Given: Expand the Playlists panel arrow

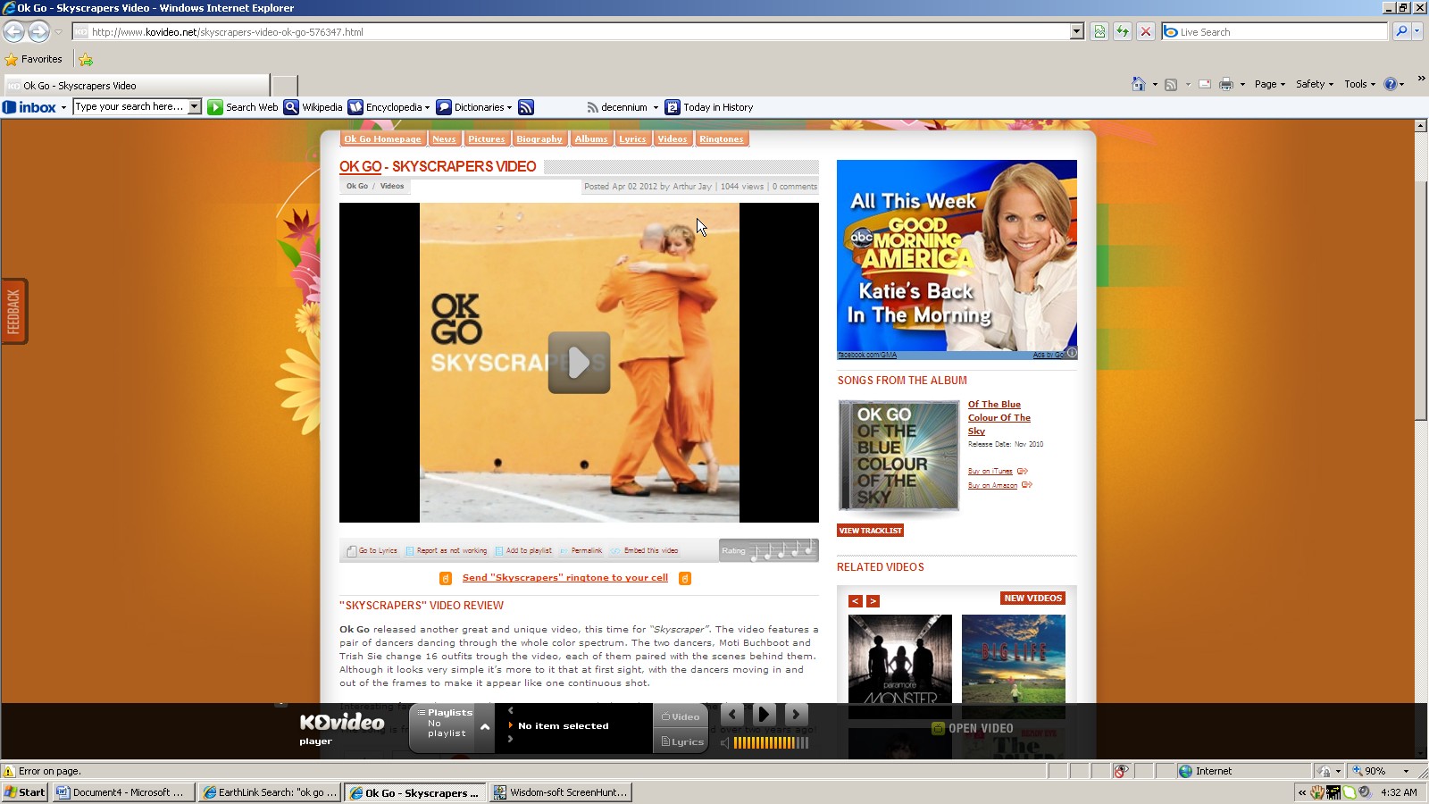Looking at the screenshot, I should [485, 727].
